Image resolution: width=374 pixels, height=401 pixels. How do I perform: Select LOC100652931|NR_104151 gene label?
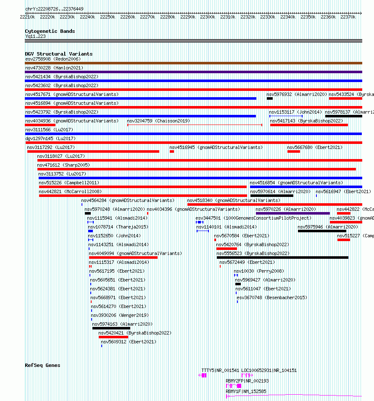(x=269, y=370)
